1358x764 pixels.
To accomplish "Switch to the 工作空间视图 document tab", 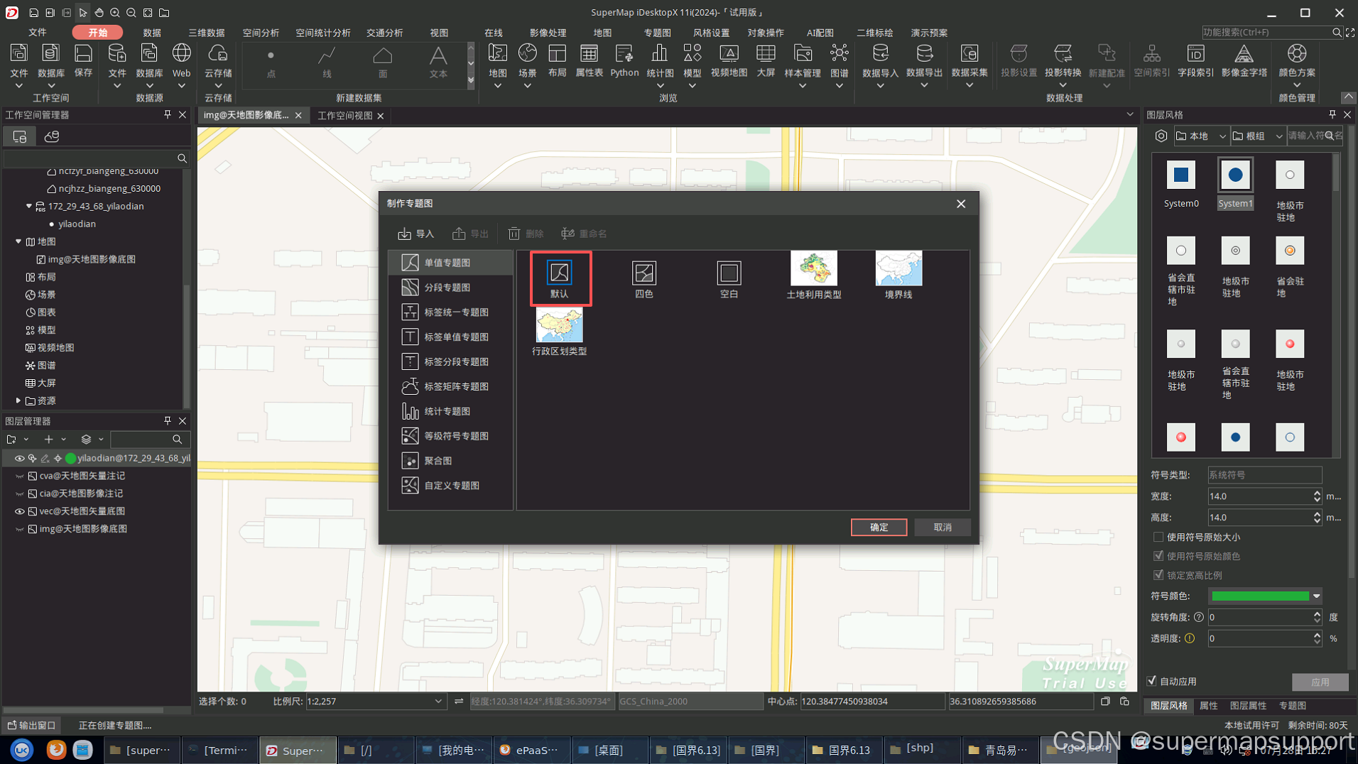I will (344, 116).
